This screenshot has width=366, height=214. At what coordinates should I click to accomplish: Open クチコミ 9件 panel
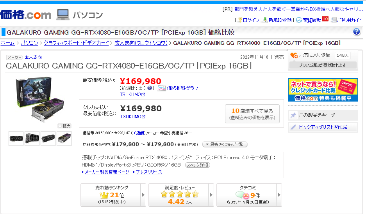[x=246, y=195]
